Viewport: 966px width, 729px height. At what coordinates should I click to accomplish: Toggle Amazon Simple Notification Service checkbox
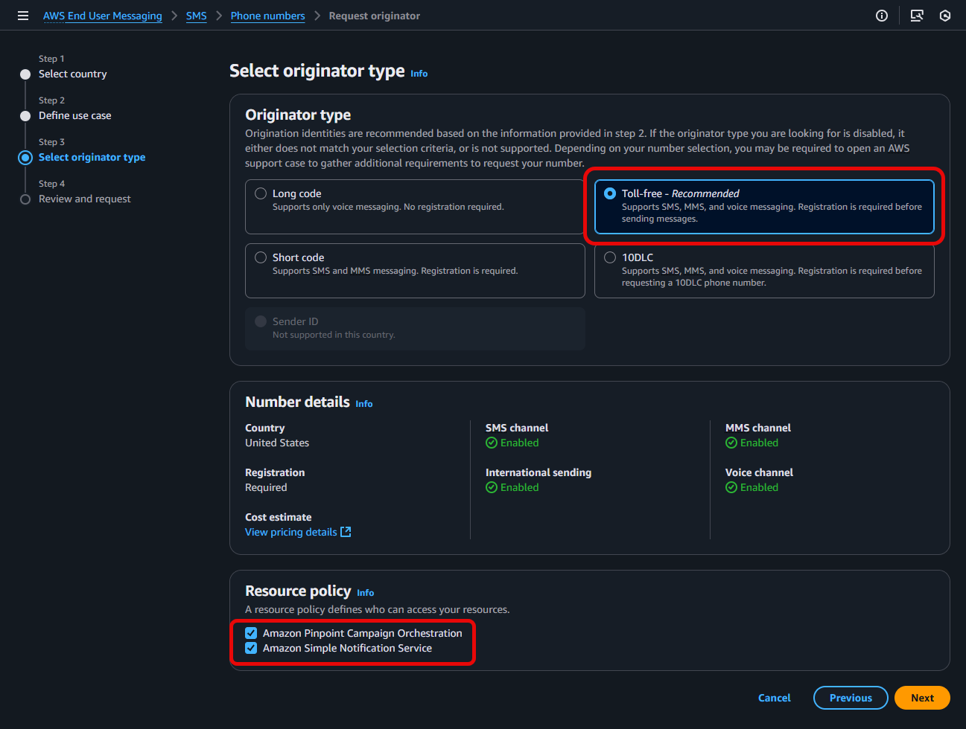pos(252,648)
